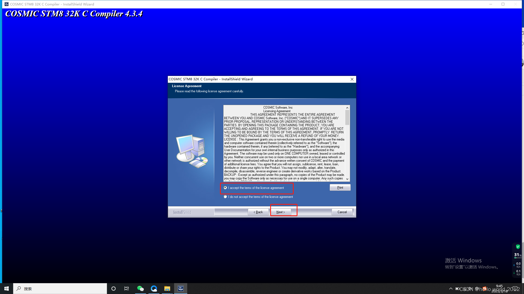Click the taskbar search box

[x=60, y=289]
